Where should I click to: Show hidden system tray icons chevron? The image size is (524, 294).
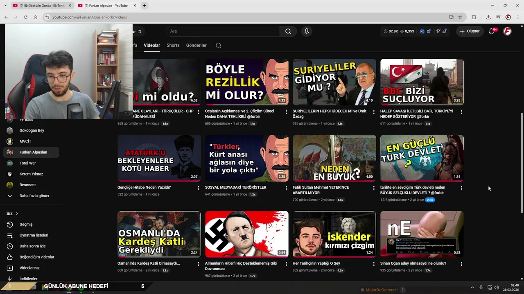[472, 288]
